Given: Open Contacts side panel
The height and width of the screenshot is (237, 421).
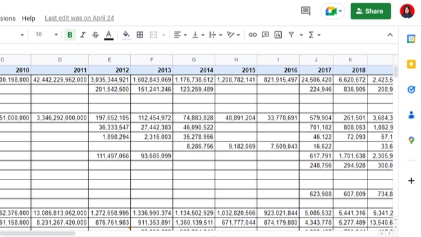Looking at the screenshot, I should tap(411, 115).
